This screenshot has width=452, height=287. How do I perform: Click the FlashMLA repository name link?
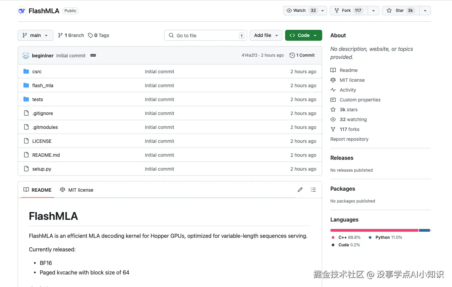point(44,11)
